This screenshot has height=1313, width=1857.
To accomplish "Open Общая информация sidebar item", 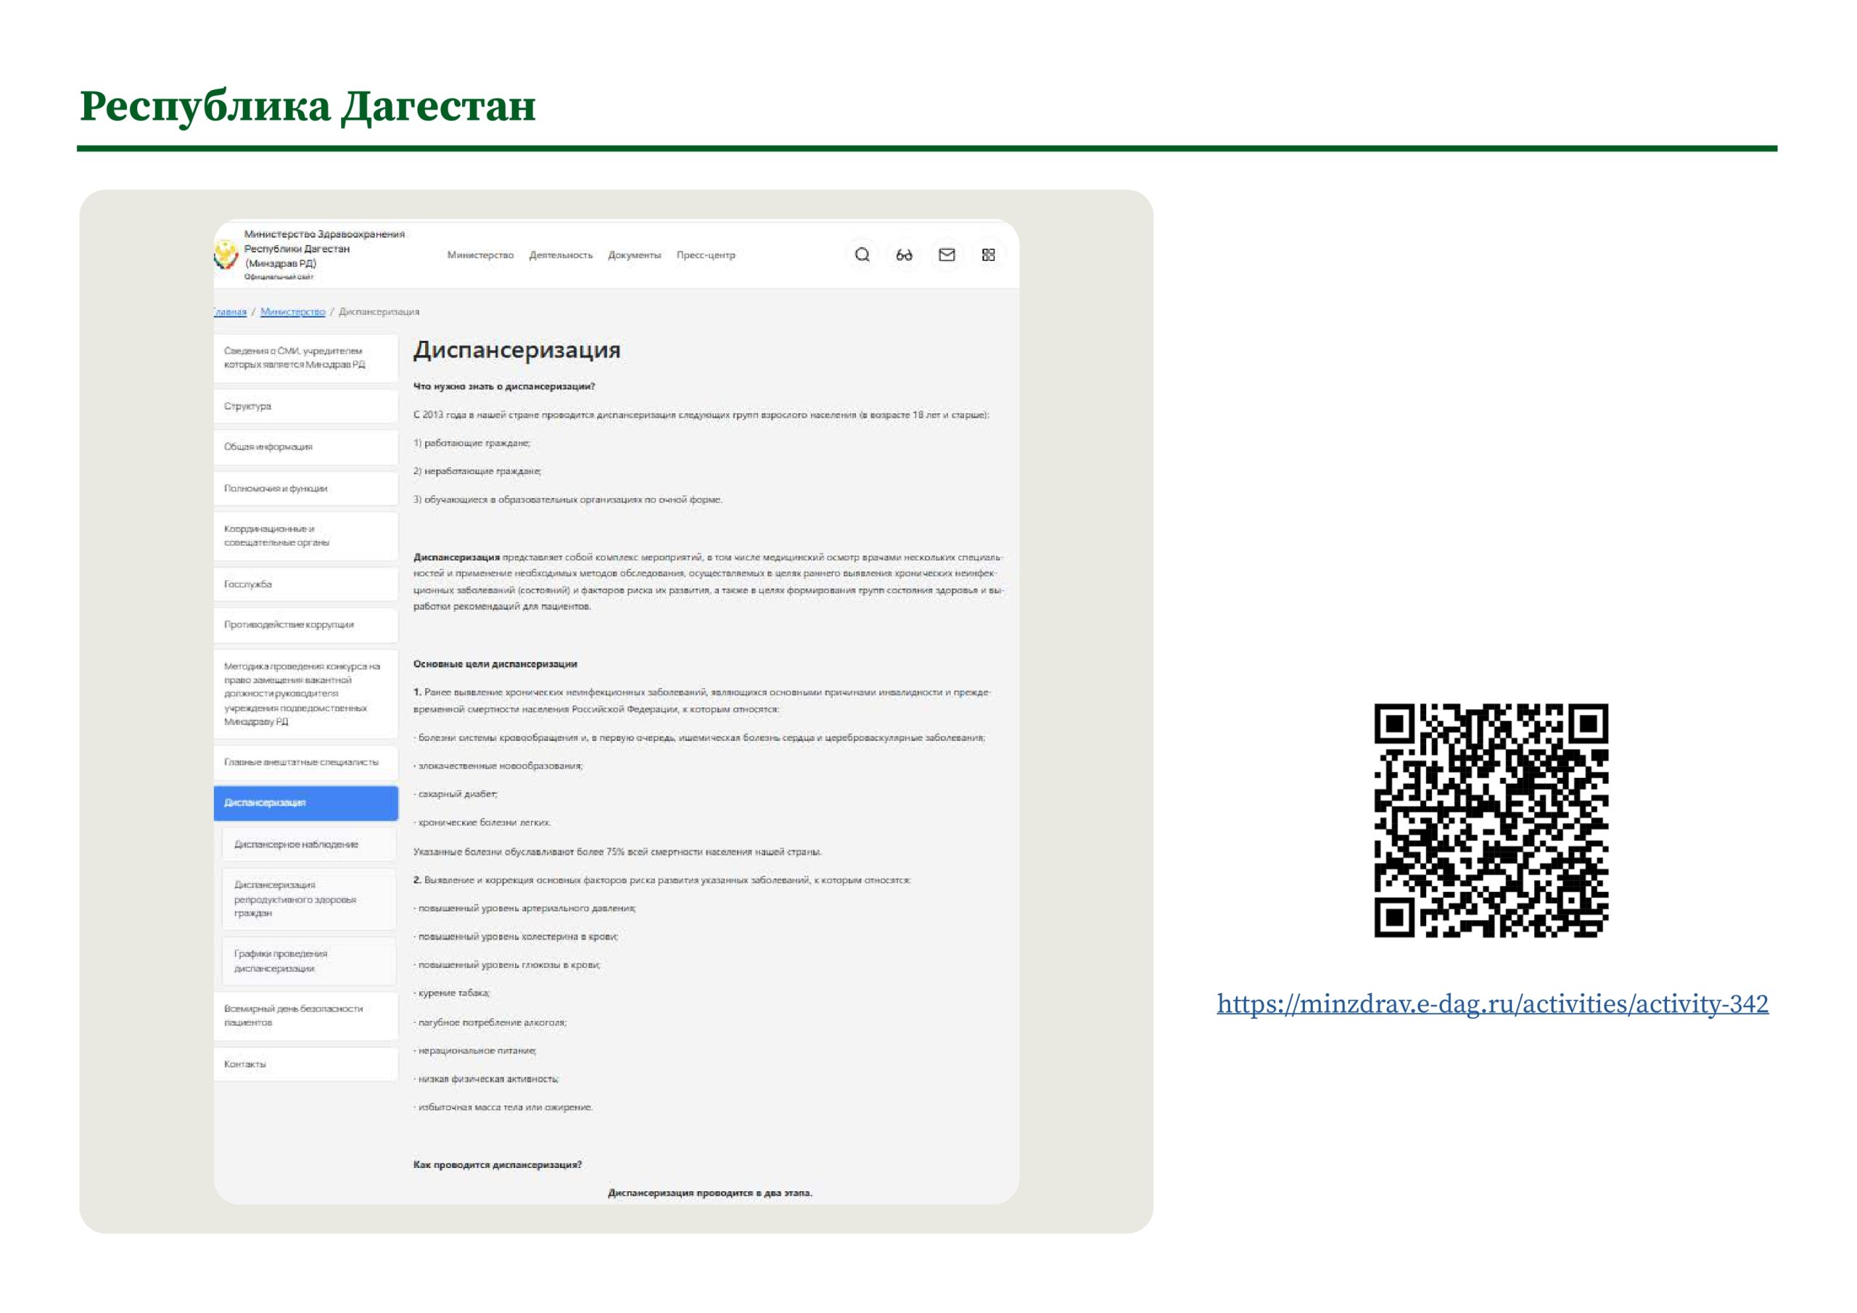I will (x=305, y=447).
